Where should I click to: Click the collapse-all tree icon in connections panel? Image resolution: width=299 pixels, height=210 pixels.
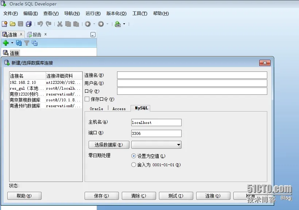pos(35,43)
